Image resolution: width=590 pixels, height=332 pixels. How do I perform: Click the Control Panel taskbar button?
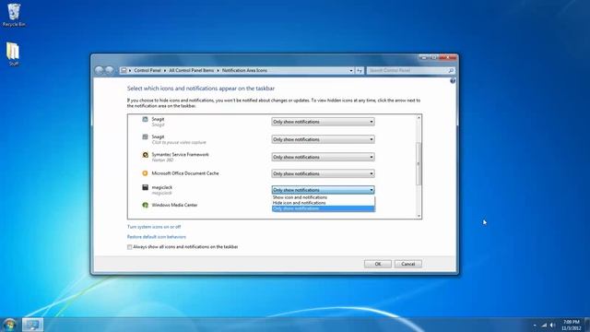tap(33, 325)
